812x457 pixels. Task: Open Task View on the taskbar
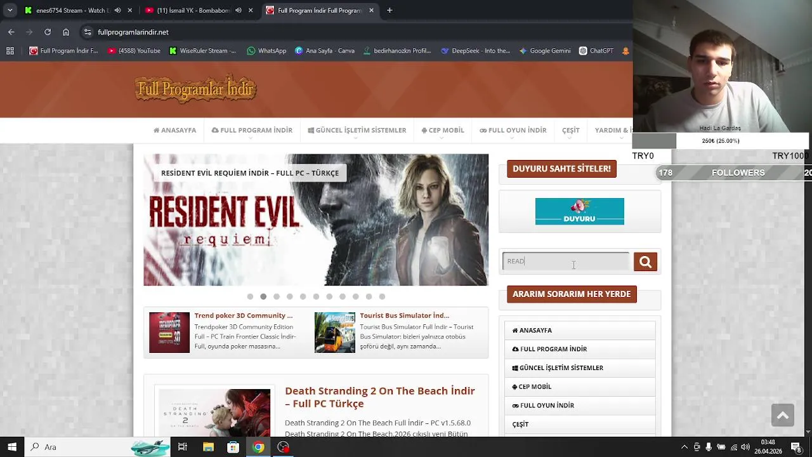(183, 447)
